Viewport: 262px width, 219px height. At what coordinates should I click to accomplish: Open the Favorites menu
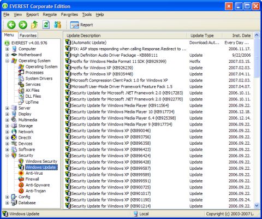click(x=69, y=15)
